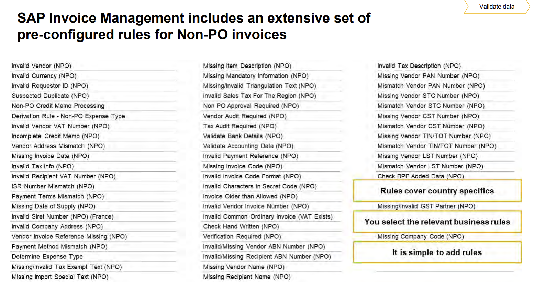
Task: Click 'Missing Vendor Name (NPO)'
Action: [x=244, y=267]
